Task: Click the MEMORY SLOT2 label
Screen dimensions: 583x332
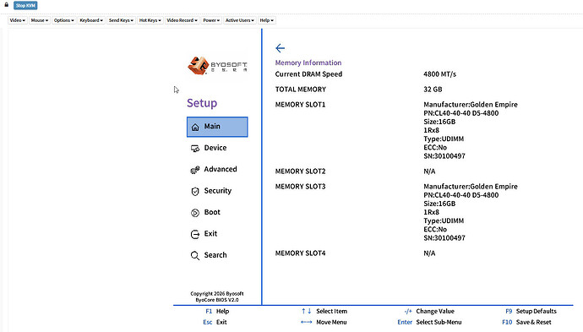Action: (x=300, y=171)
